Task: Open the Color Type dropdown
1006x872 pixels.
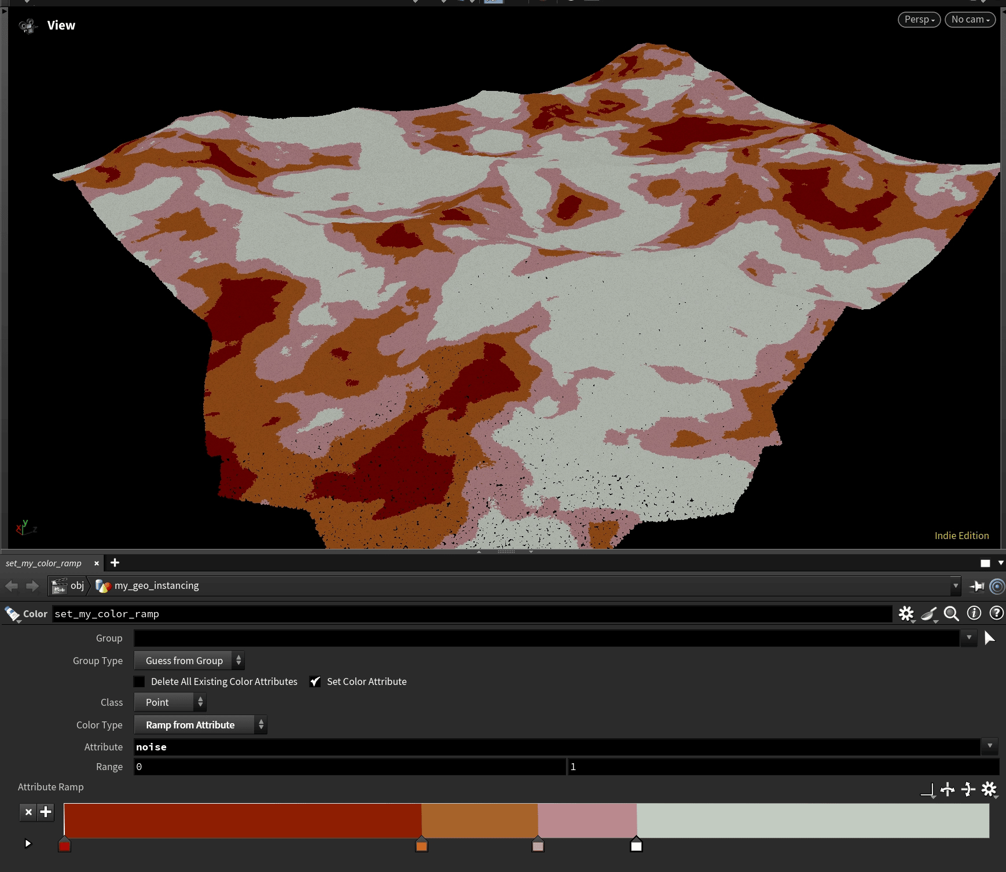Action: pyautogui.click(x=200, y=725)
